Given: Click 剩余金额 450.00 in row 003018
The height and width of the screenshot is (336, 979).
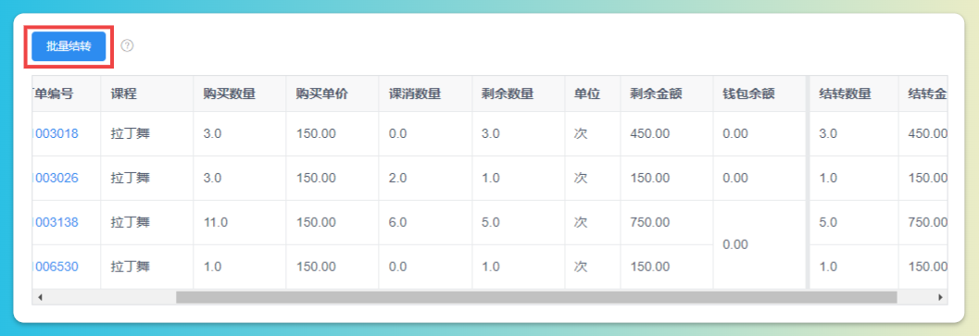Looking at the screenshot, I should click(650, 133).
